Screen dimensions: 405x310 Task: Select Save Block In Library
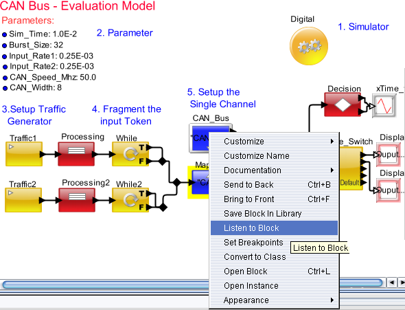pyautogui.click(x=274, y=214)
